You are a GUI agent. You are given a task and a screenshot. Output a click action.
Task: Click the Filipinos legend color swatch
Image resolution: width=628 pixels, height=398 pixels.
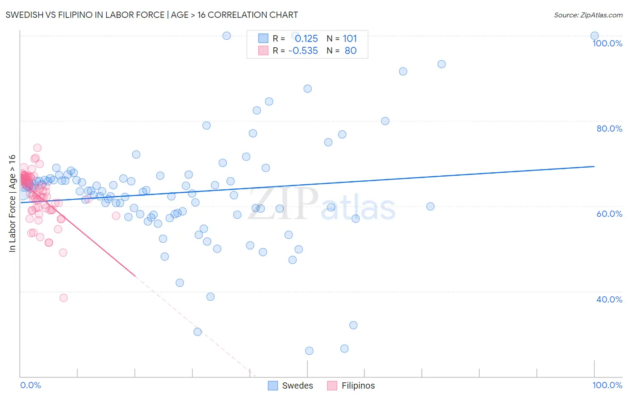click(332, 386)
